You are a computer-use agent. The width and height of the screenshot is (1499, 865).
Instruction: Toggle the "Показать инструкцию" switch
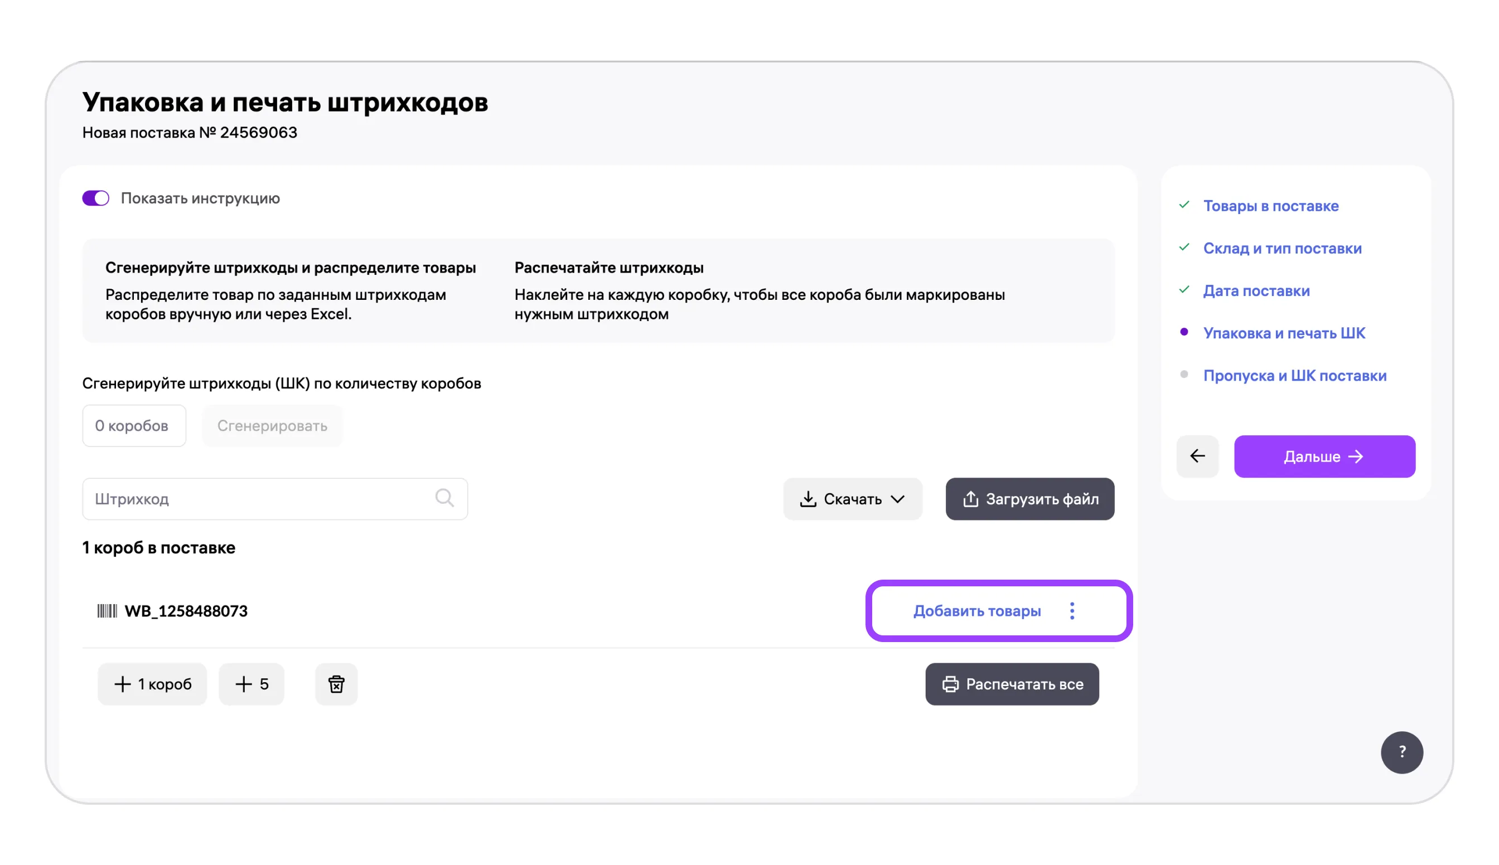tap(96, 198)
